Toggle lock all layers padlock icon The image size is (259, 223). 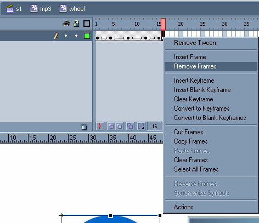click(x=76, y=24)
